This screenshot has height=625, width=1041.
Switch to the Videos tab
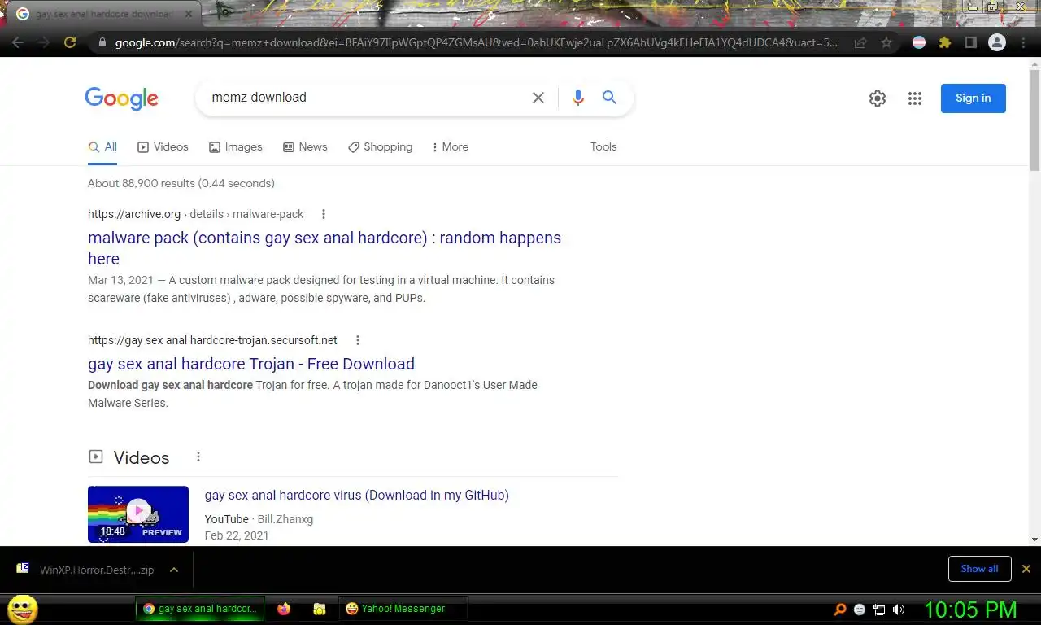click(x=163, y=146)
